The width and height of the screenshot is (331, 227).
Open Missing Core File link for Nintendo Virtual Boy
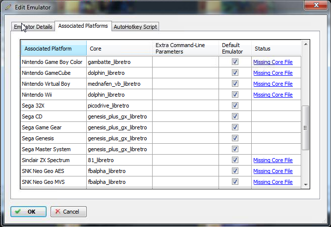point(273,84)
